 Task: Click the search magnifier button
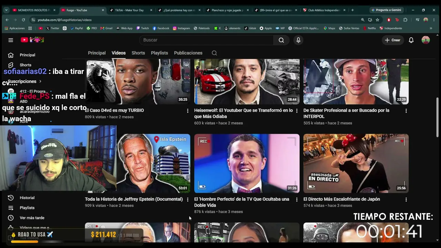pos(281,40)
